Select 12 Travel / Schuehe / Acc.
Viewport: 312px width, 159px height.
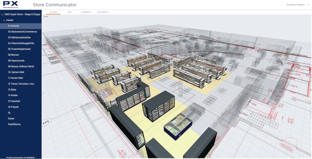[21, 84]
